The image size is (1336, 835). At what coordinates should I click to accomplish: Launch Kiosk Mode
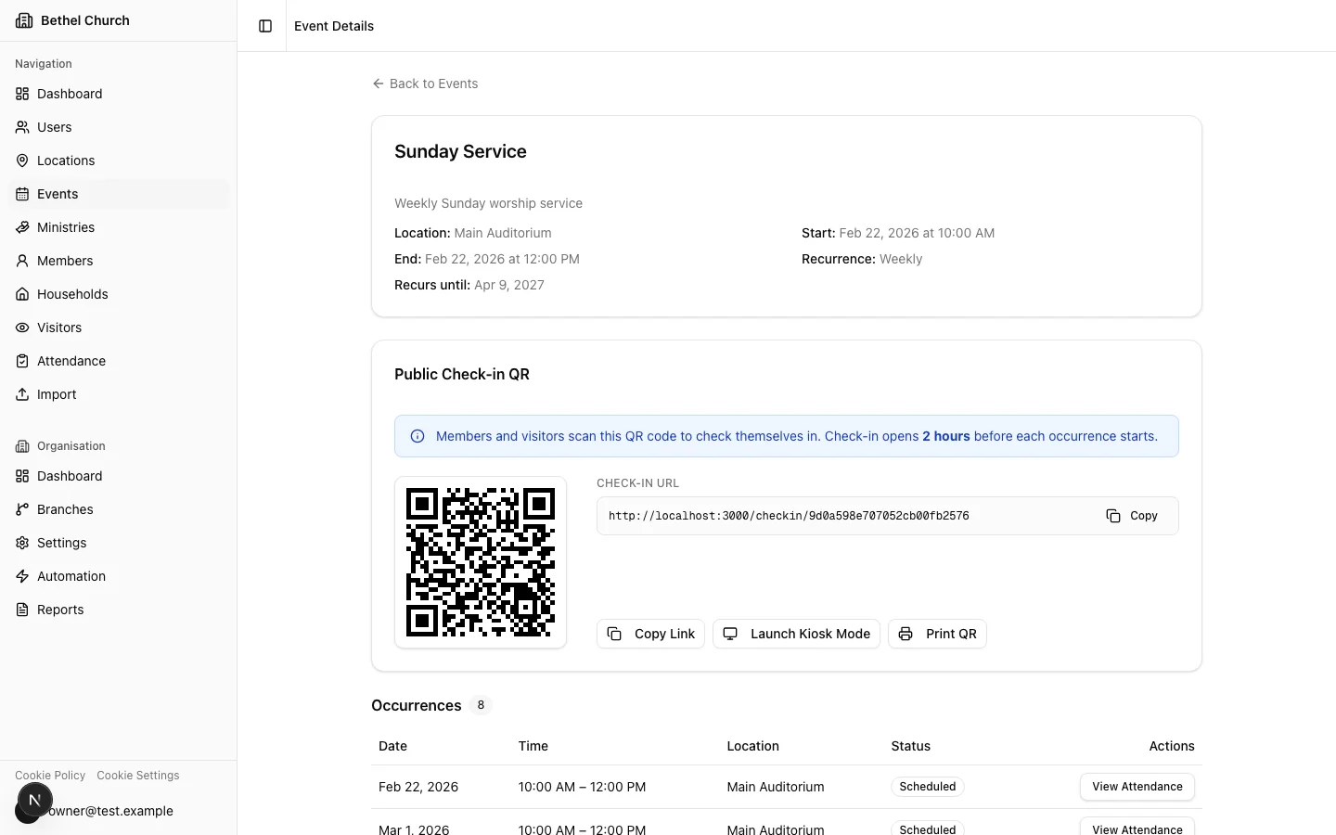coord(796,634)
